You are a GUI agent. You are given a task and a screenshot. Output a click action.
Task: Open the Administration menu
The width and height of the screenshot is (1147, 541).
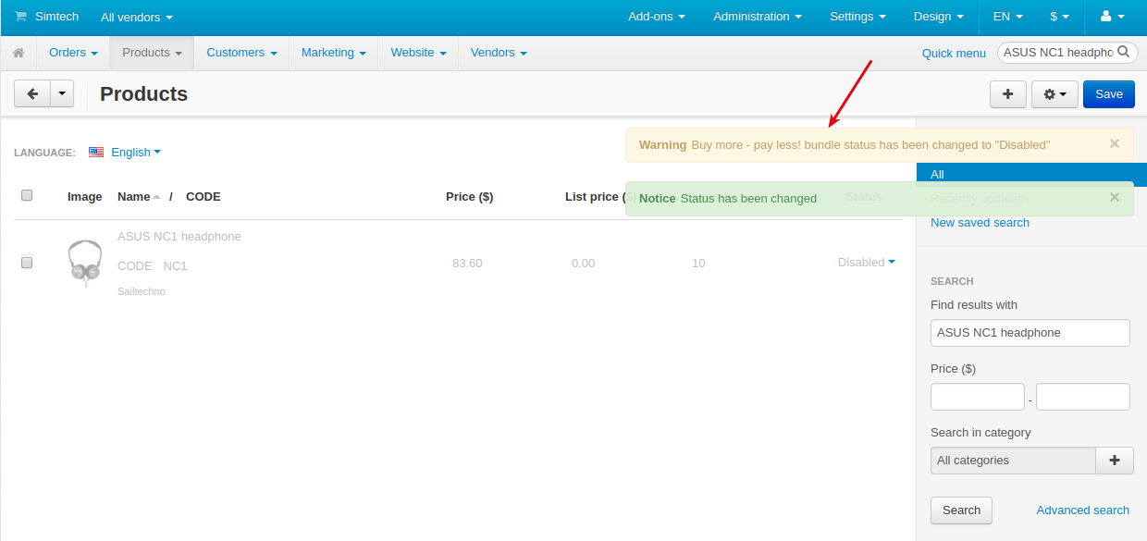[758, 17]
